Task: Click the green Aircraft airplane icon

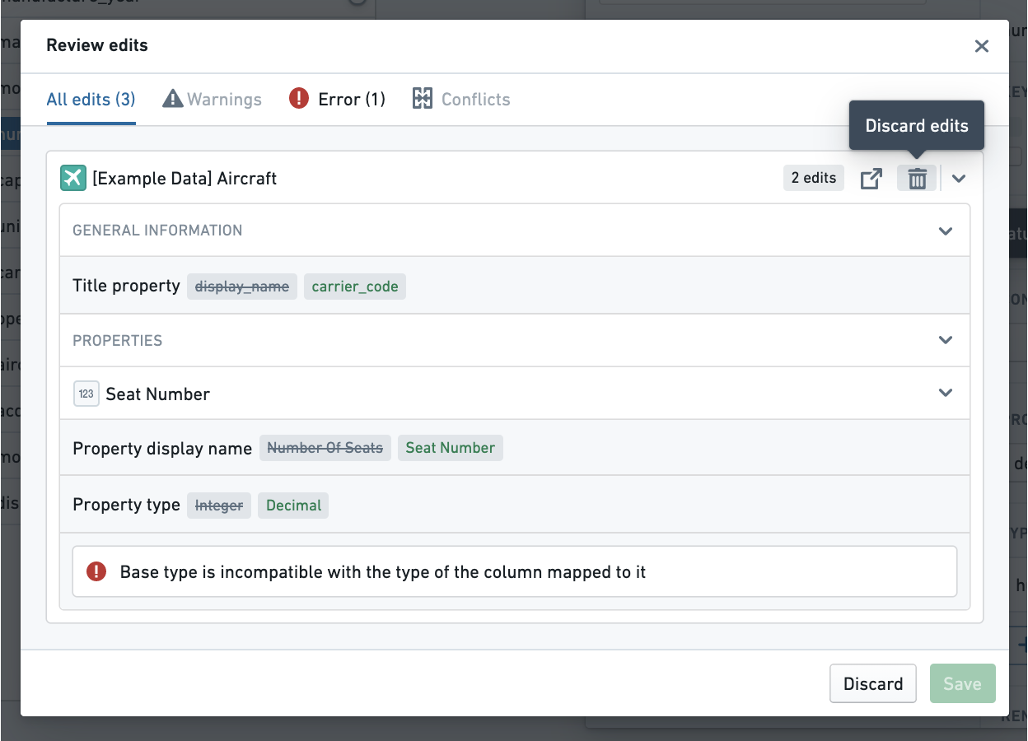Action: (73, 178)
